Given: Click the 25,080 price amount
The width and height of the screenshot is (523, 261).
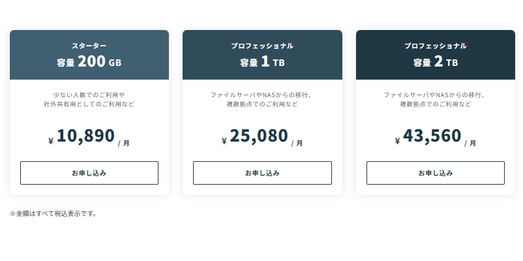Looking at the screenshot, I should coord(259,136).
